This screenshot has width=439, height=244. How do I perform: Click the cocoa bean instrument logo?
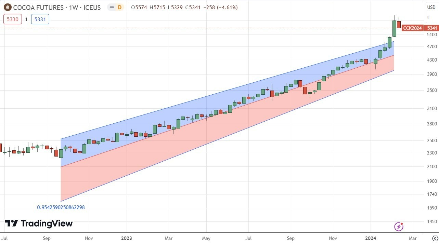(x=7, y=7)
